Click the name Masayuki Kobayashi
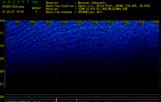 pyautogui.click(x=92, y=3)
